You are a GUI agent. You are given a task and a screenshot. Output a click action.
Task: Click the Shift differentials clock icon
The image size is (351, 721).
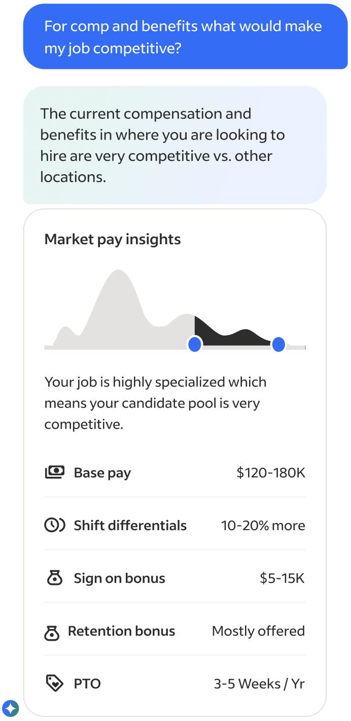[x=54, y=526]
